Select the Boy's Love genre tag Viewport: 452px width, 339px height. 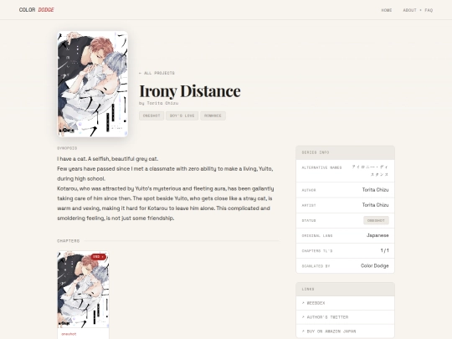coord(182,116)
